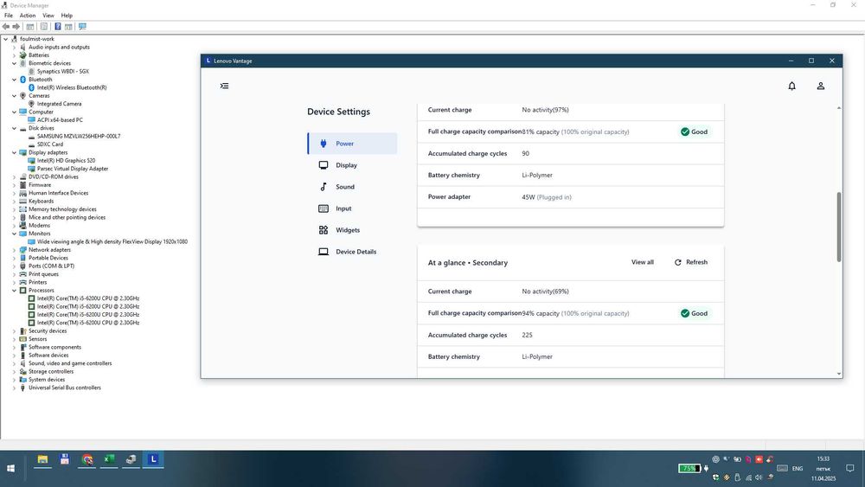Open the Help menu in Device Manager
The height and width of the screenshot is (487, 865).
pyautogui.click(x=67, y=16)
